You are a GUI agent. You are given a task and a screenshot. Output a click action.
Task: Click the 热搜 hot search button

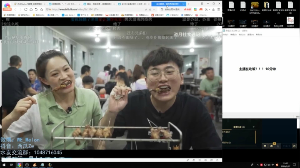187,9
